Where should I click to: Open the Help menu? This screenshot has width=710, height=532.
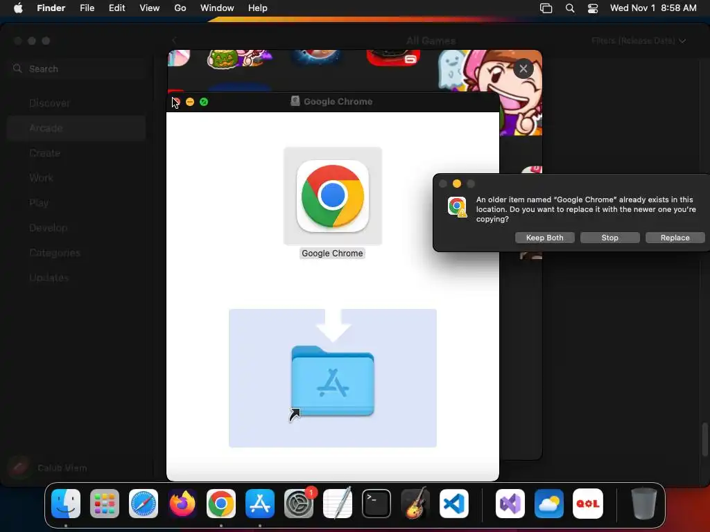[258, 8]
